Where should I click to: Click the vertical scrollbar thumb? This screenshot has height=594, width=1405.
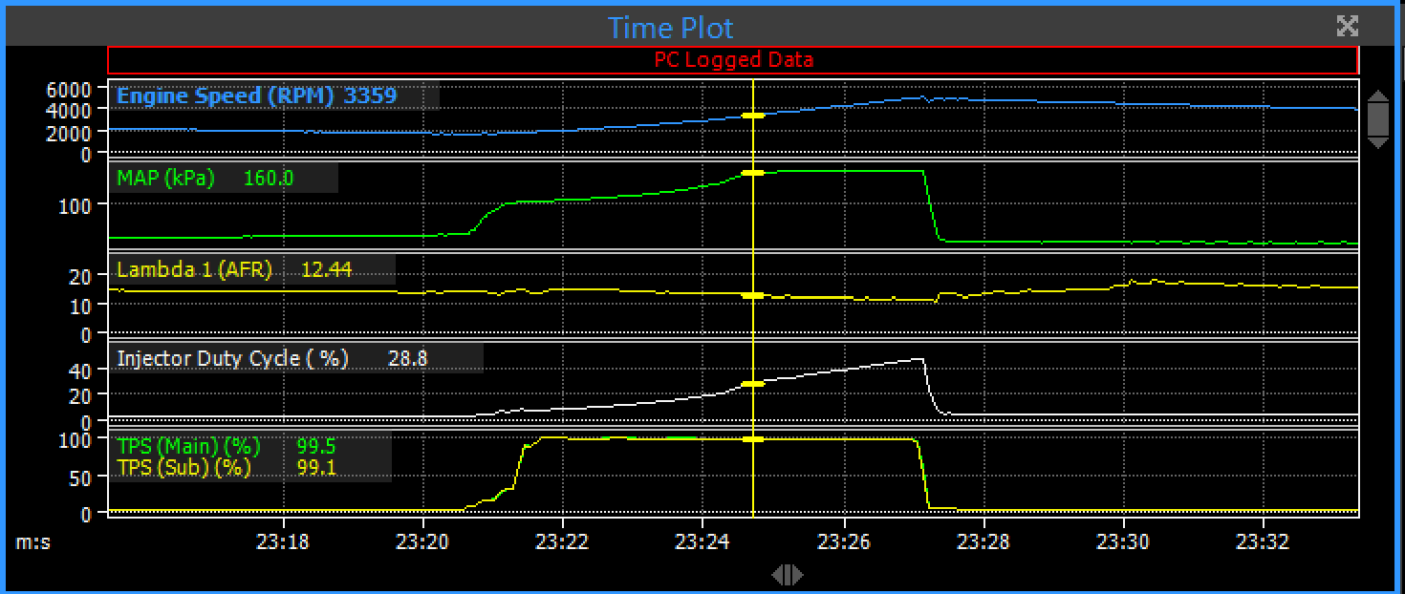(x=1377, y=118)
